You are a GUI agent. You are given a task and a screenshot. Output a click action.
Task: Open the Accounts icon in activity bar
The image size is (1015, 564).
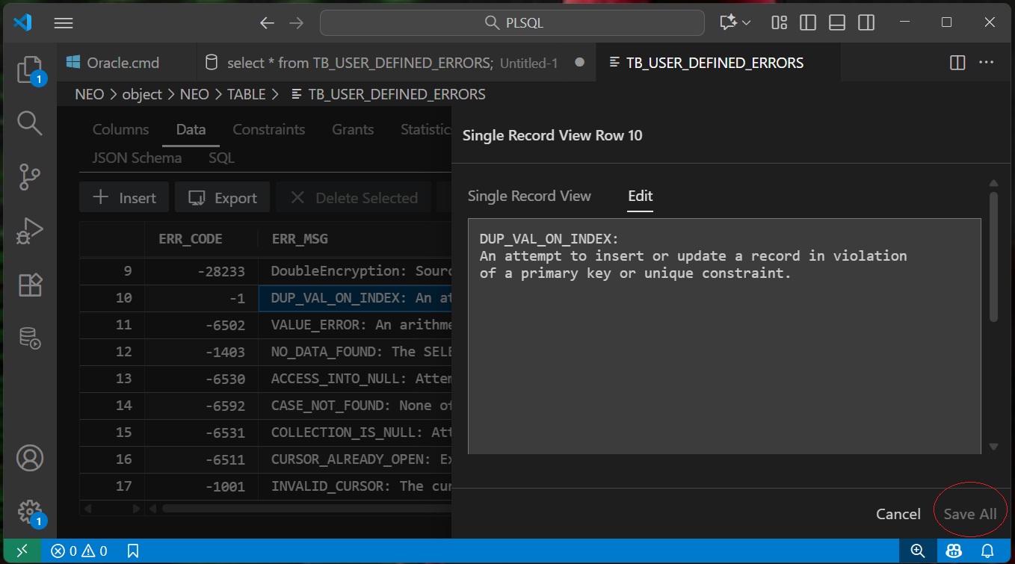[x=29, y=457]
